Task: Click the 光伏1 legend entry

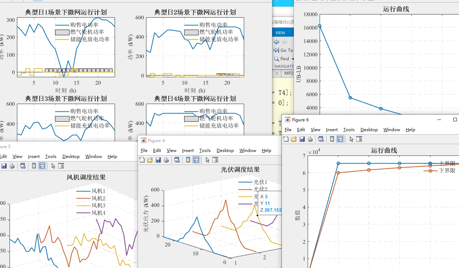Action: (x=253, y=182)
